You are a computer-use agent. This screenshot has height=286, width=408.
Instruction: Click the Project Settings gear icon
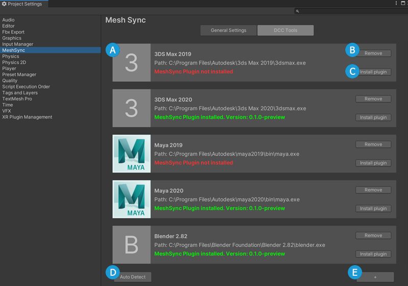tap(4, 4)
